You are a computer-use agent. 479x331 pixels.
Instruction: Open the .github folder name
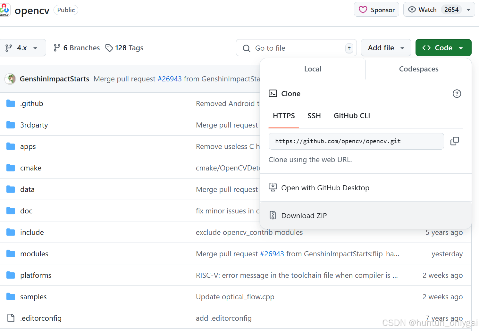coord(31,103)
